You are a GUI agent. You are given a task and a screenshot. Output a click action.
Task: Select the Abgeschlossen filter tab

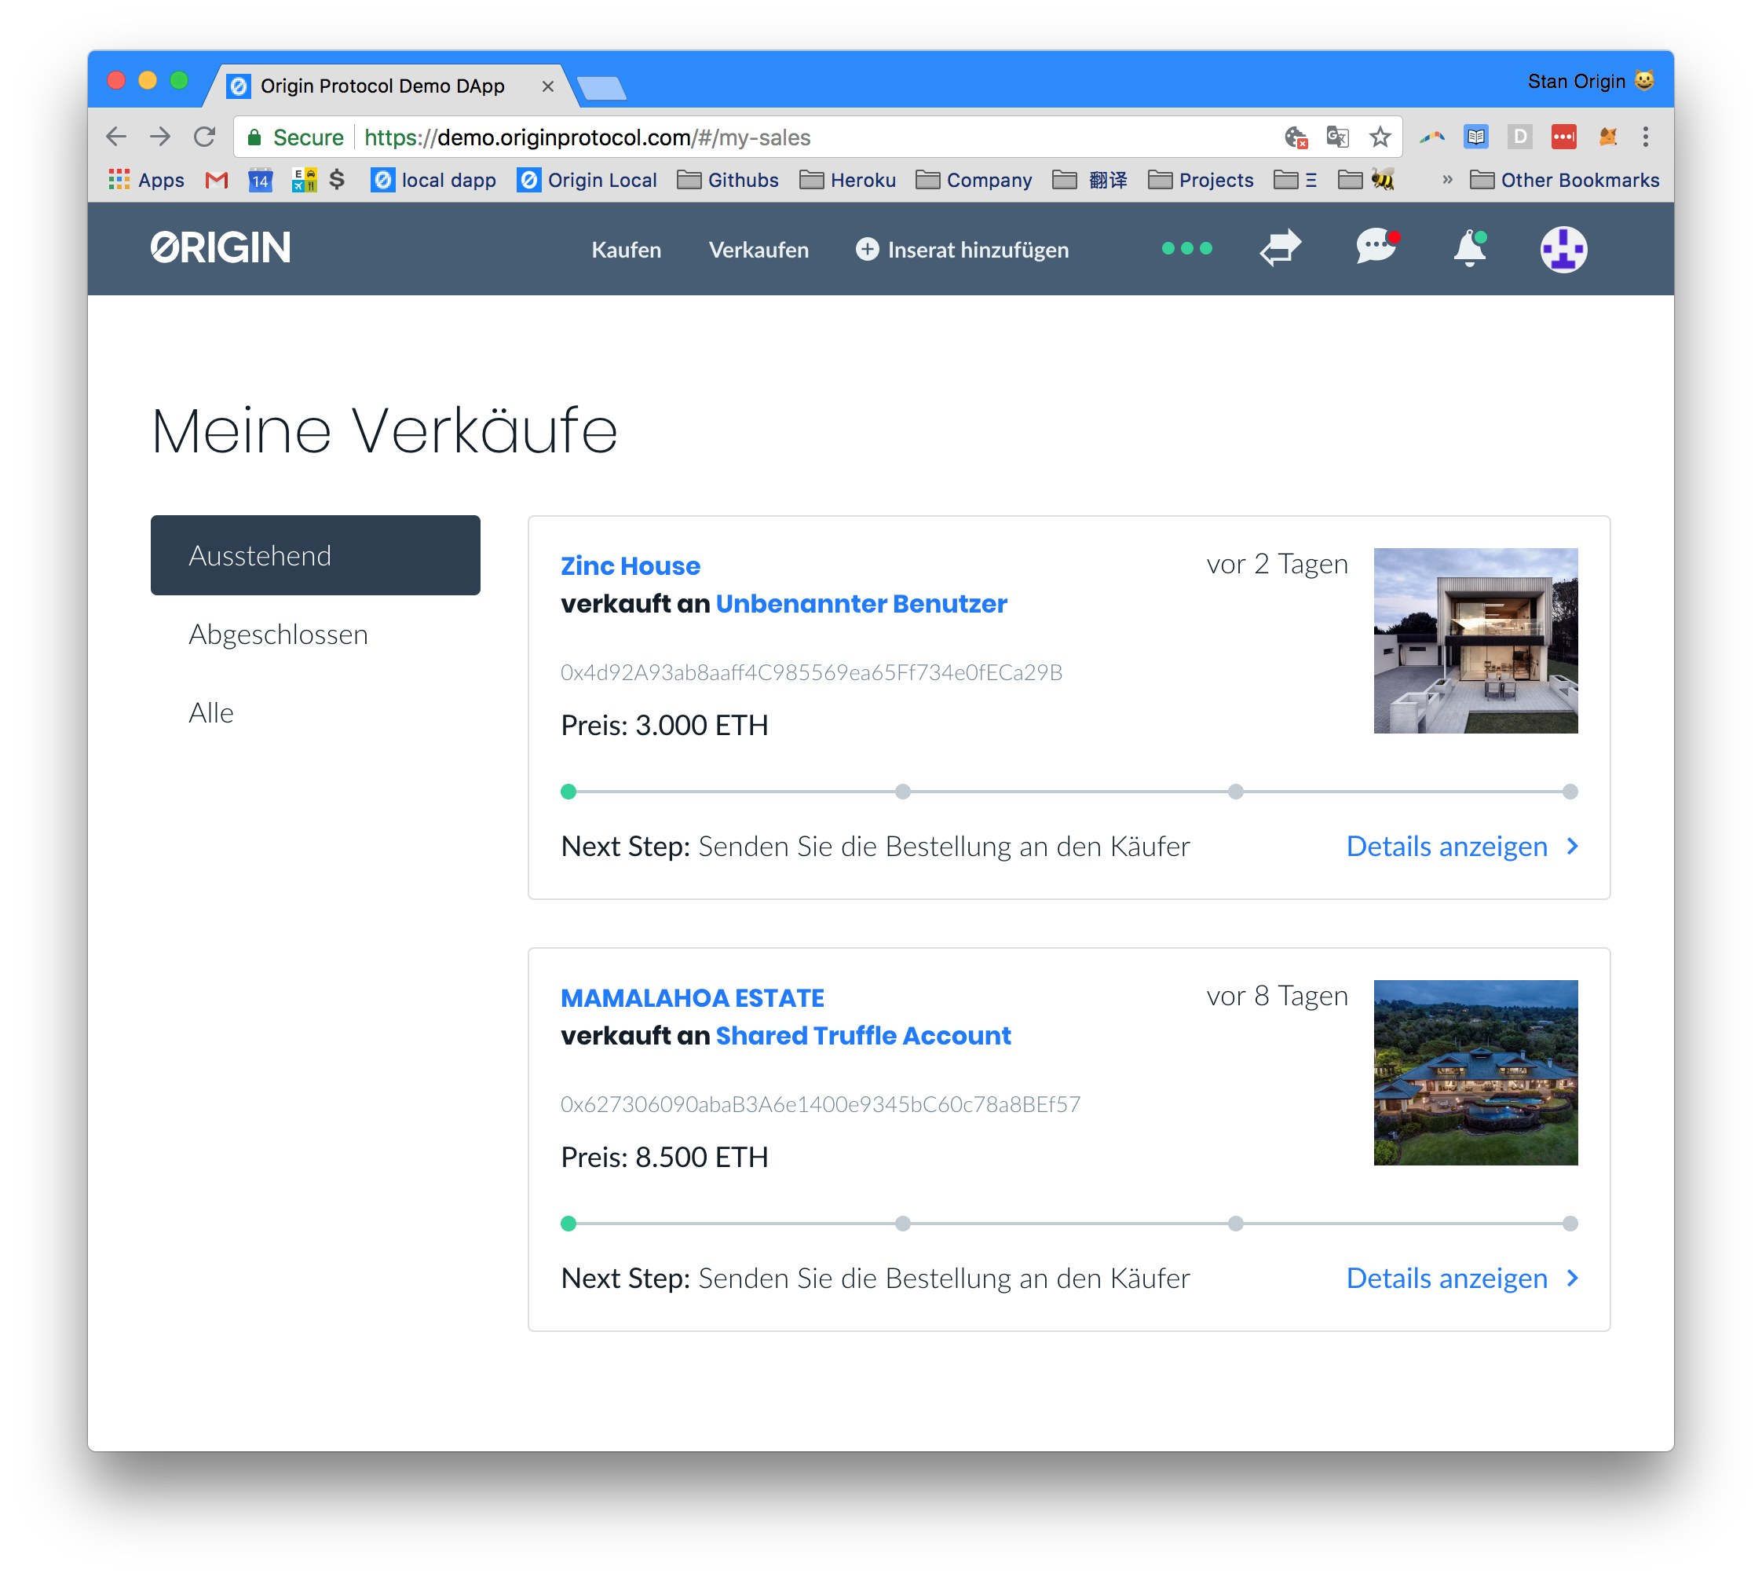coord(278,635)
